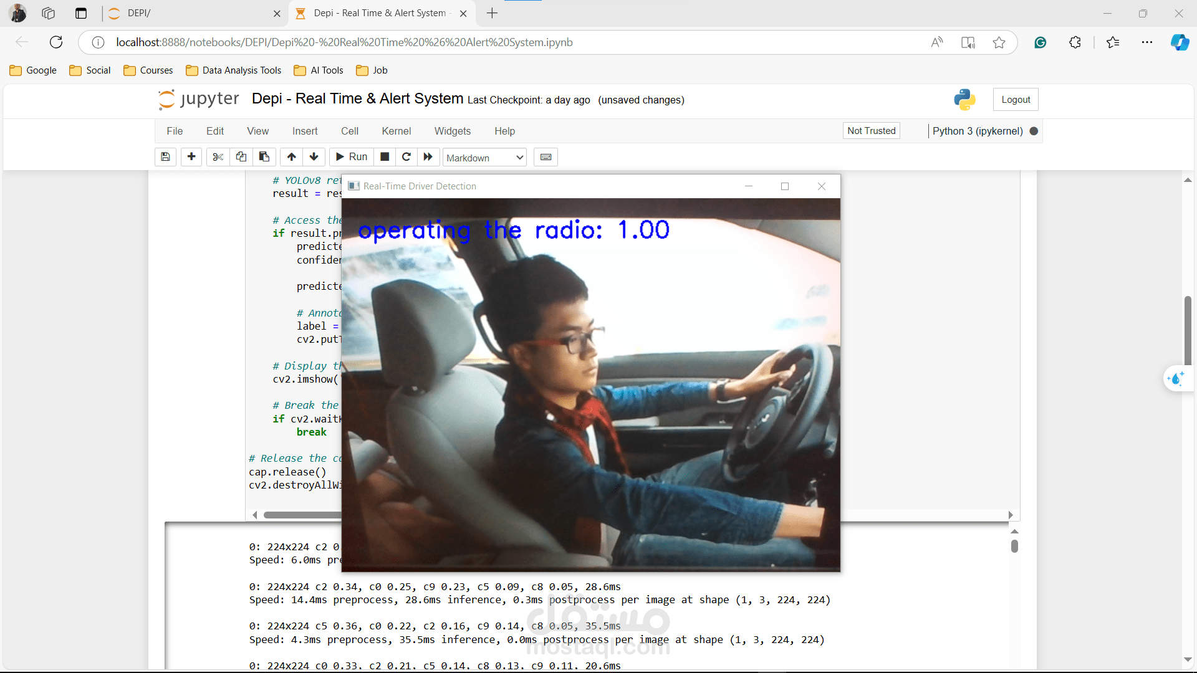Open the File menu
The image size is (1197, 673).
coord(175,131)
